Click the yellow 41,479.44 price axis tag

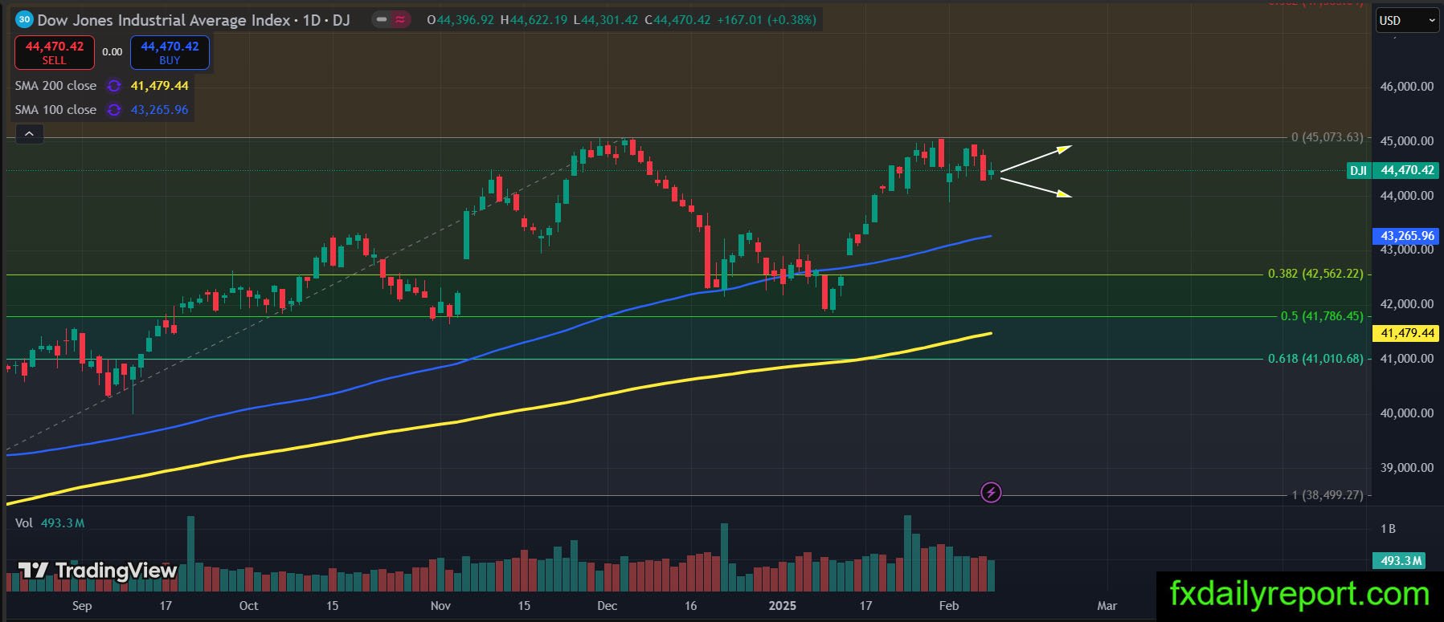pos(1407,333)
